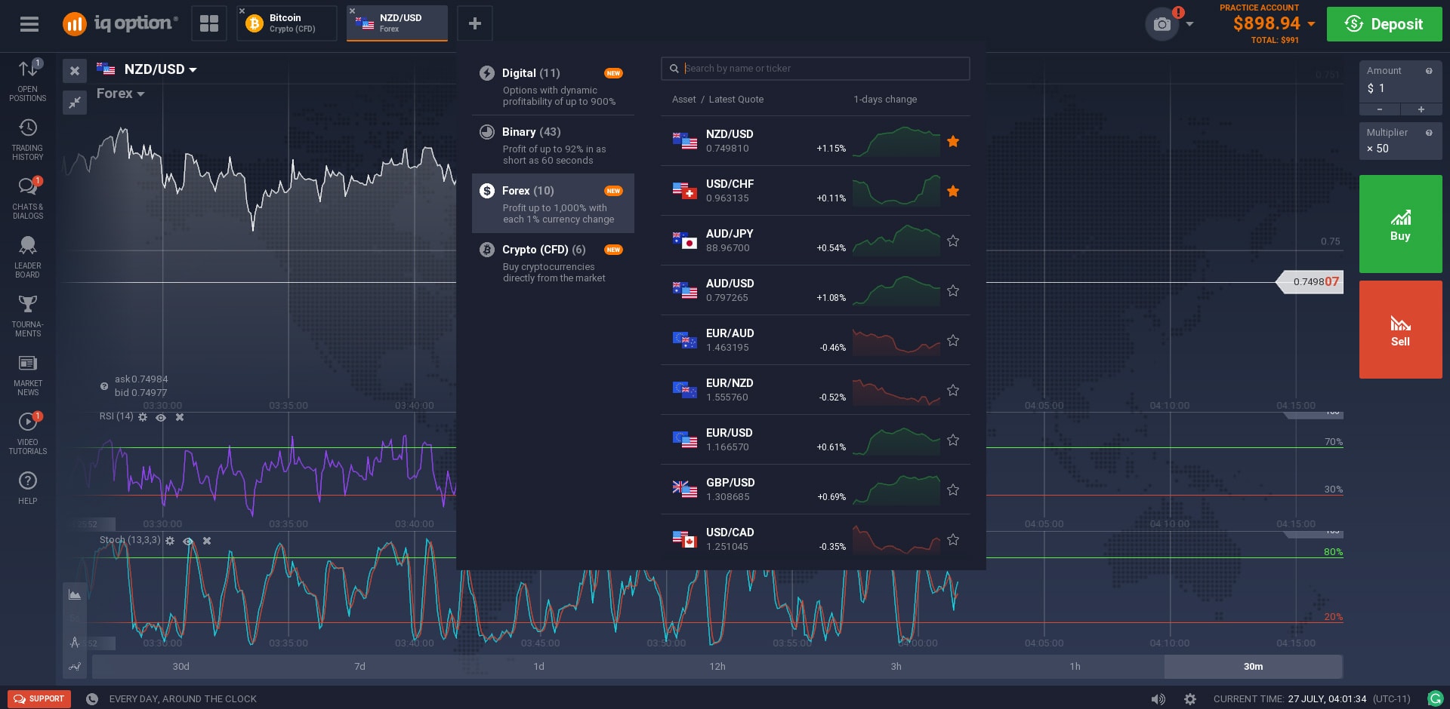
Task: Favorite AUD/JPY with the star
Action: click(x=953, y=241)
